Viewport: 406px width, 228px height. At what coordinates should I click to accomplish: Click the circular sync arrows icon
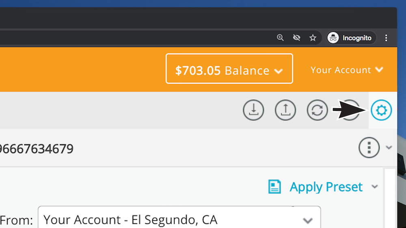point(317,110)
